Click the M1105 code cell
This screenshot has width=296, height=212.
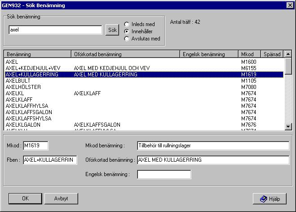(249, 81)
